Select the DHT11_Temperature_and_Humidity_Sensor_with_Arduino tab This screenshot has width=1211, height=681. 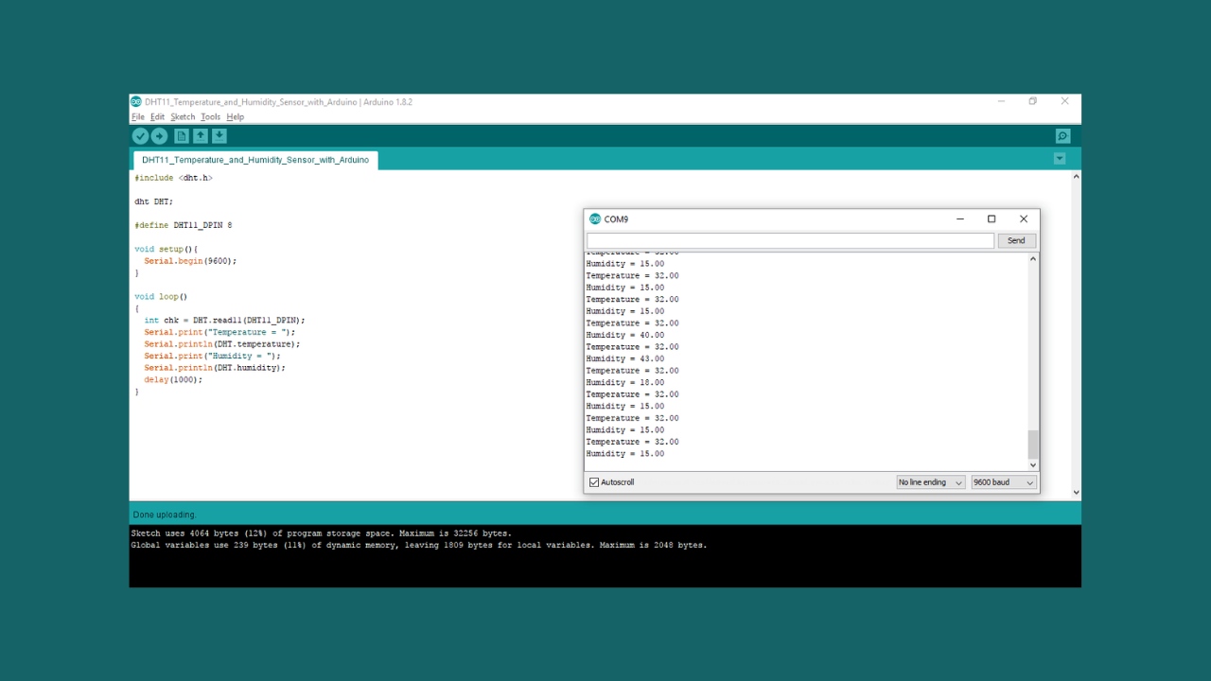255,160
